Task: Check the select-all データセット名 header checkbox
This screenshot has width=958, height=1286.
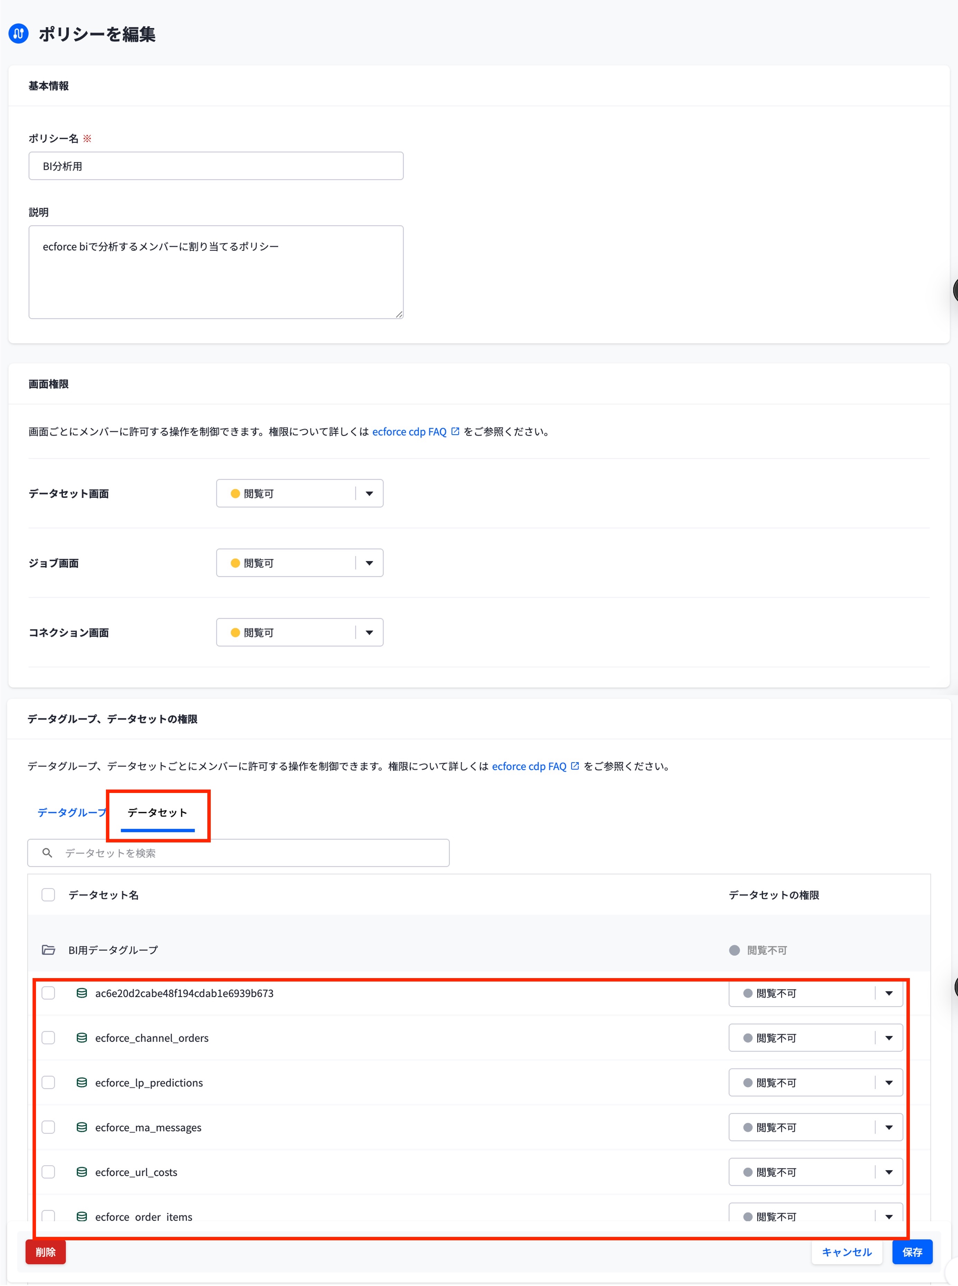Action: click(x=48, y=894)
